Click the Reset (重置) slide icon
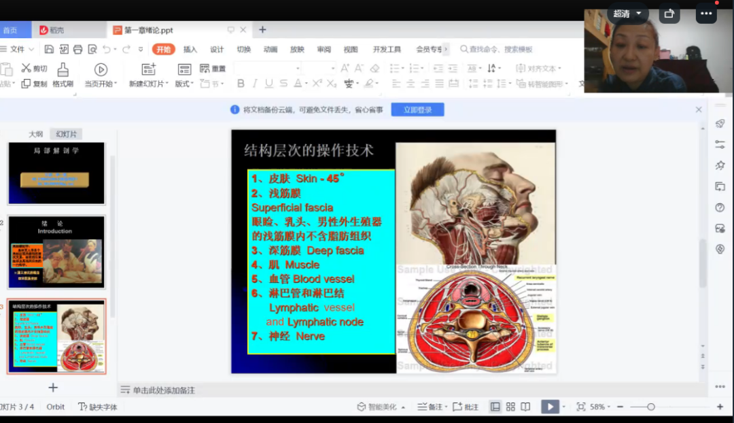The image size is (734, 423). pyautogui.click(x=213, y=69)
